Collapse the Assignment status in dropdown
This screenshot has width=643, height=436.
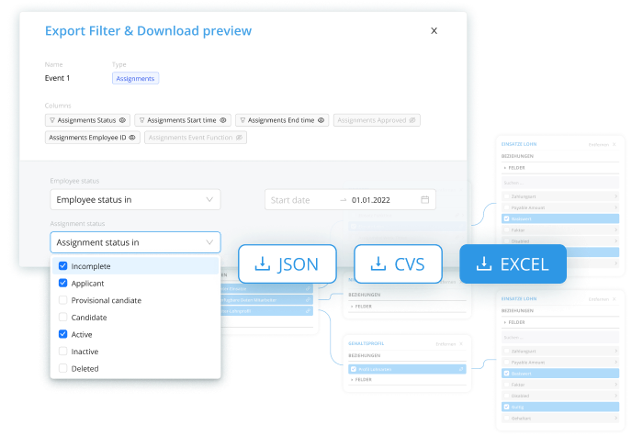click(135, 242)
